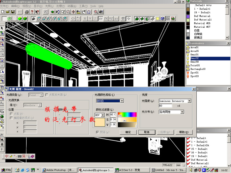Open the 处理(P) menu

pos(60,6)
